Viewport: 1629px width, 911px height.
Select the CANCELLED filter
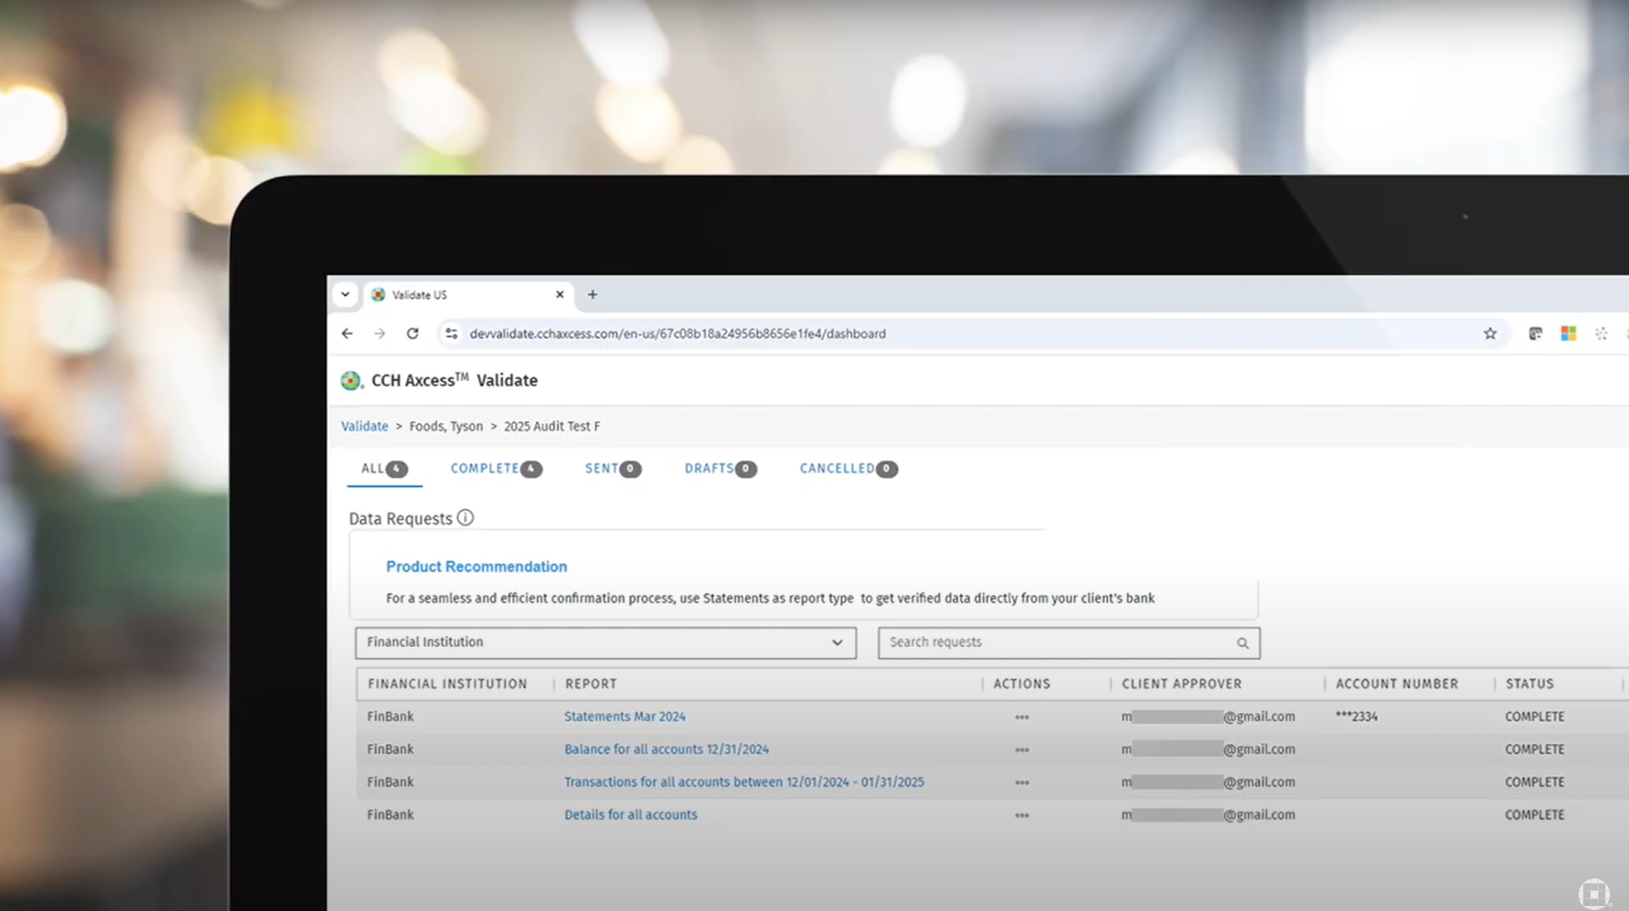pos(838,468)
